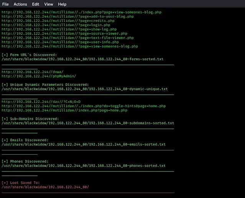Click the ?page=show-log.php URL
245x198 pixels.
coord(59,29)
